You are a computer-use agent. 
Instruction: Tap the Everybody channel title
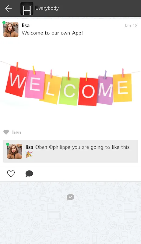pyautogui.click(x=47, y=8)
